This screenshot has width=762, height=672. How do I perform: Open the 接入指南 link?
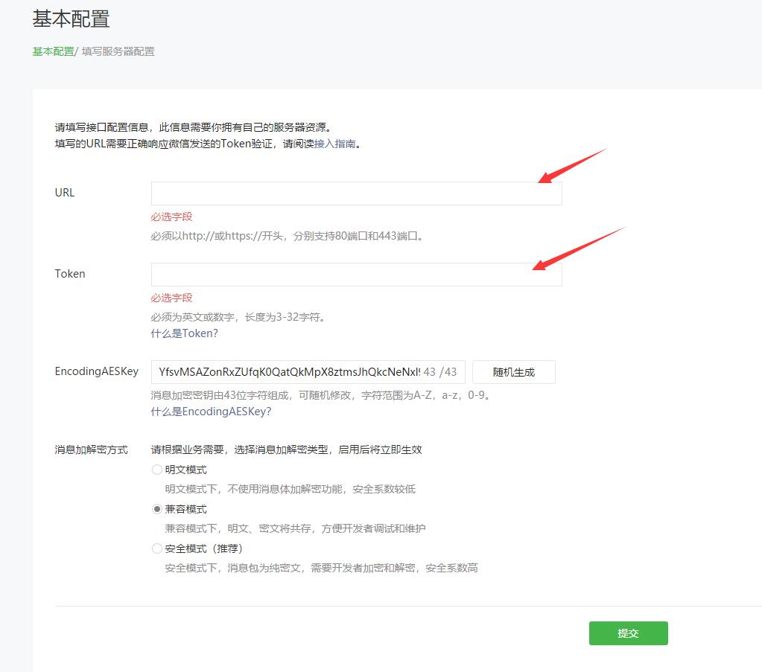[334, 144]
